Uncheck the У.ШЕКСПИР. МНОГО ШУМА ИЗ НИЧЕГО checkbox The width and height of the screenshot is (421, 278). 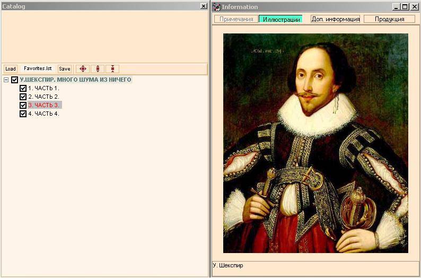click(x=14, y=80)
